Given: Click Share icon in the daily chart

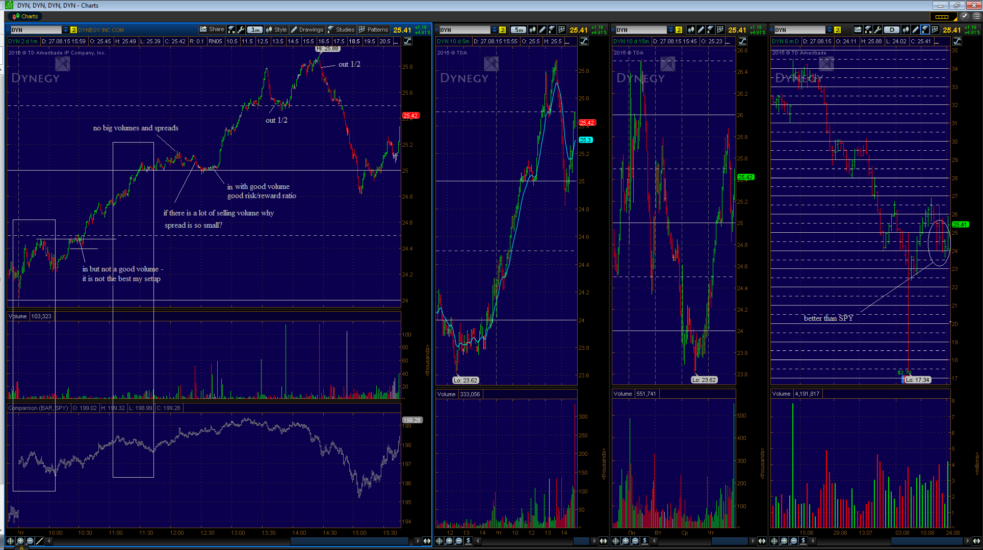Looking at the screenshot, I should click(858, 30).
